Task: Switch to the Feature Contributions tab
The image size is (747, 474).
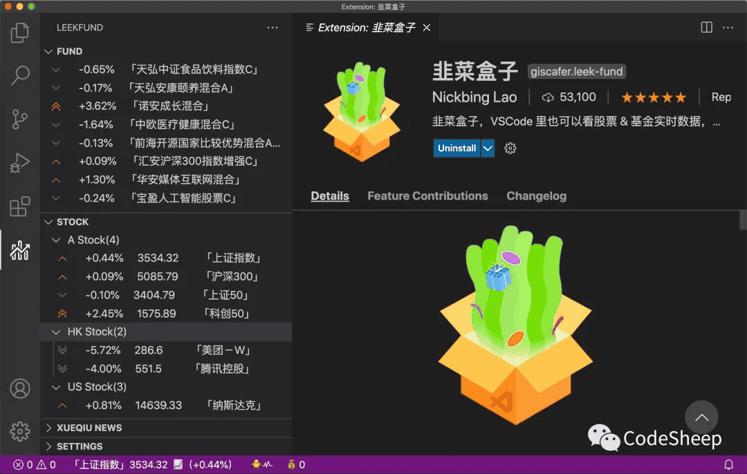Action: (x=427, y=196)
